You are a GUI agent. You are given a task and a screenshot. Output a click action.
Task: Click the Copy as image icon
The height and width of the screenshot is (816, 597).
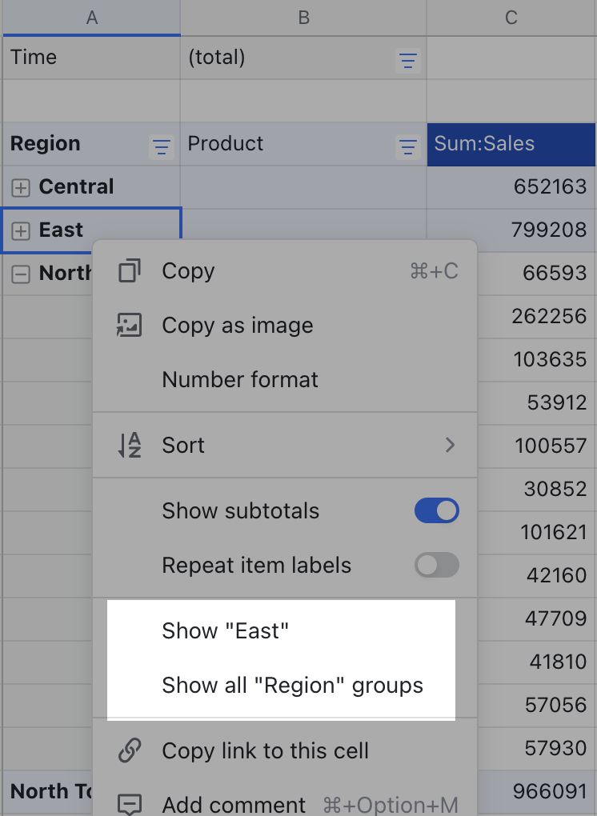click(130, 325)
